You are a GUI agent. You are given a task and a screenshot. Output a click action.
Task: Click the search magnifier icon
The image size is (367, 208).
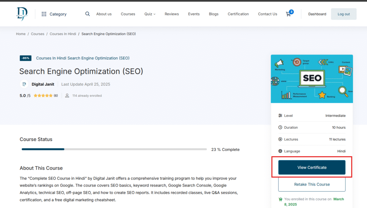pos(87,14)
